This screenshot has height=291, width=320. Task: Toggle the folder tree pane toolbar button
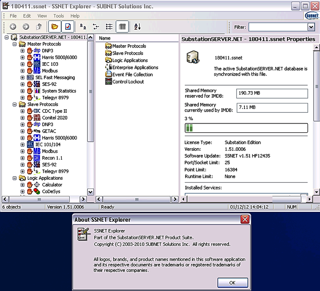[55, 27]
